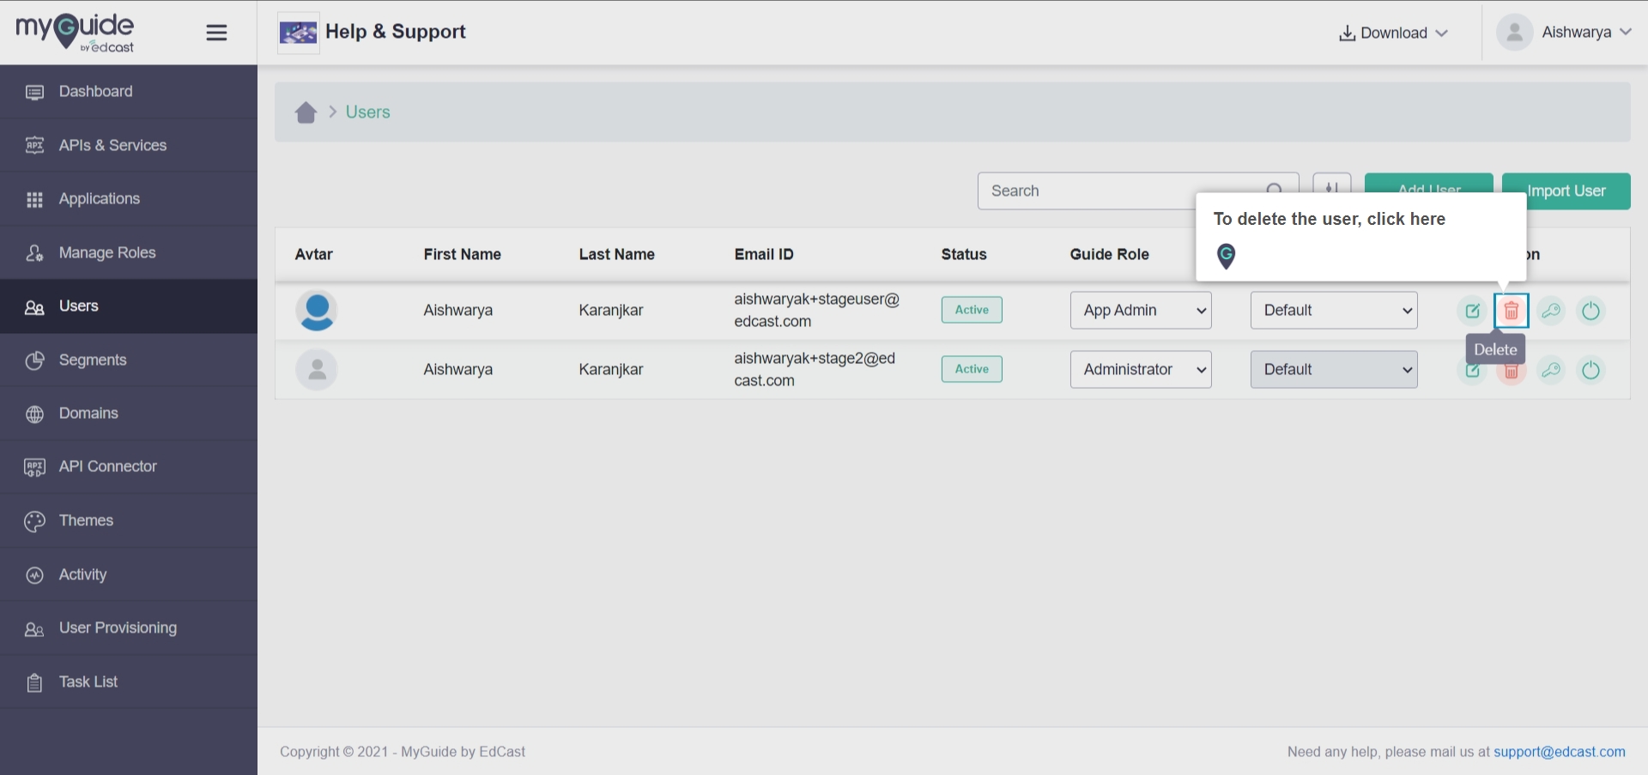Click the User Provisioning icon
The image size is (1648, 775).
(34, 629)
